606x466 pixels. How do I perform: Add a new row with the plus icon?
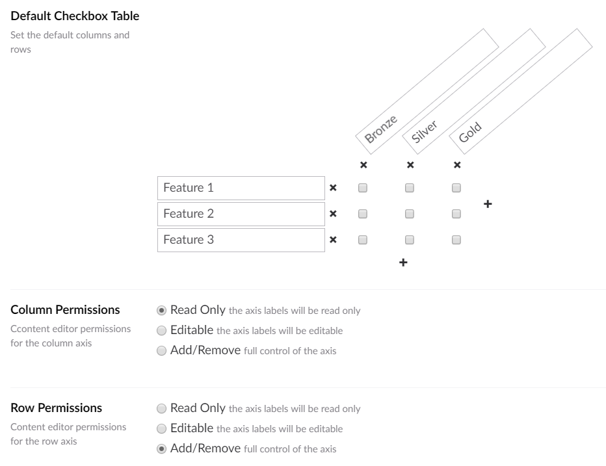coord(403,263)
